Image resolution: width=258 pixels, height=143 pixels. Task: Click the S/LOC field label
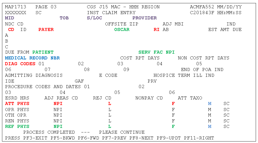tap(94, 18)
